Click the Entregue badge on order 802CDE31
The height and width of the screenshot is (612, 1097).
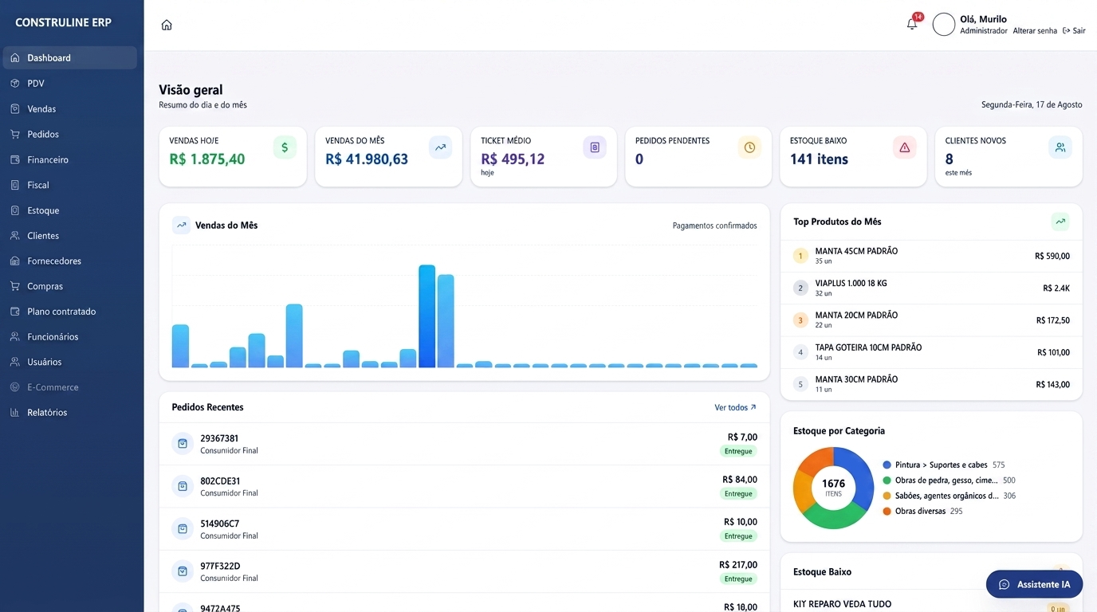point(738,494)
